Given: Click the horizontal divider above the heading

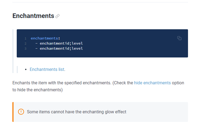Looking at the screenshot, I should click(100, 2).
